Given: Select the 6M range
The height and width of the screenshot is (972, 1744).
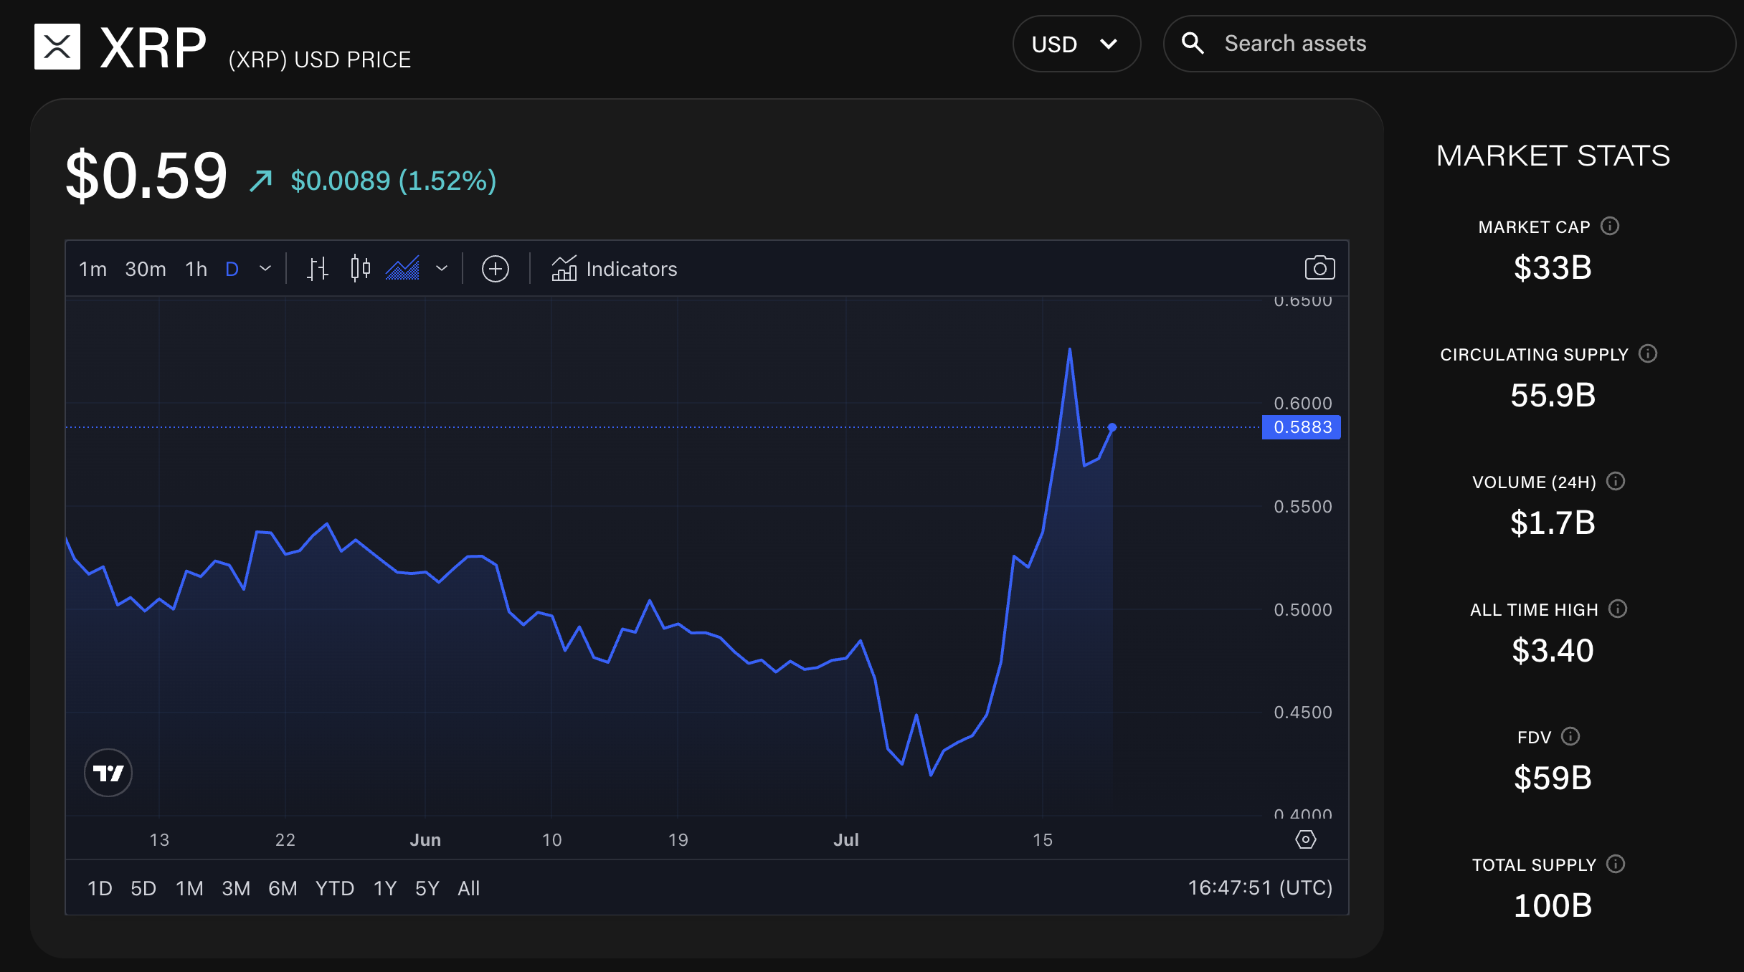Looking at the screenshot, I should point(283,889).
